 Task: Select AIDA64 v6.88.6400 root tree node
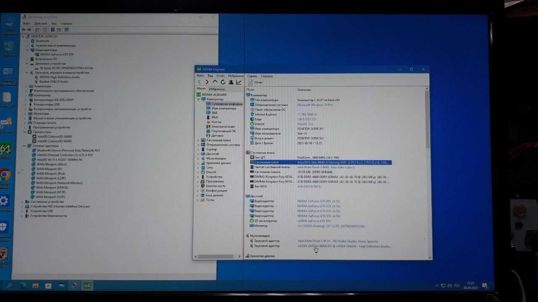(x=211, y=94)
